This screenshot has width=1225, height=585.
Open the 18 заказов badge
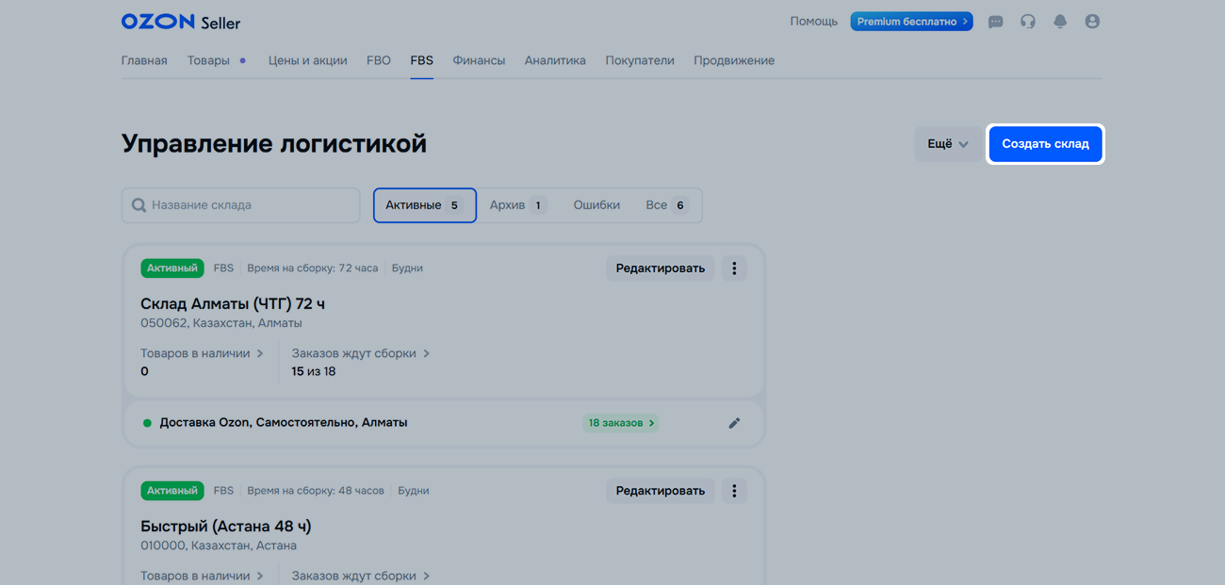[x=620, y=423]
